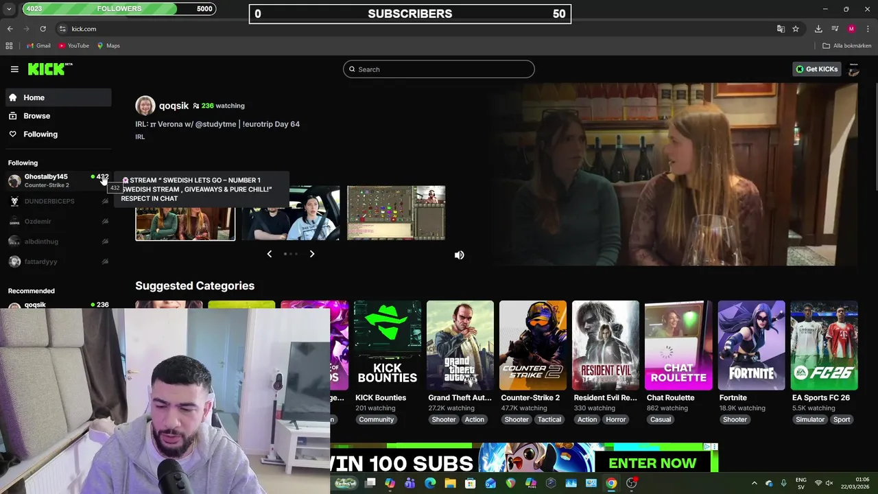Open fattardyyy followed channel
878x494 pixels.
click(x=58, y=261)
